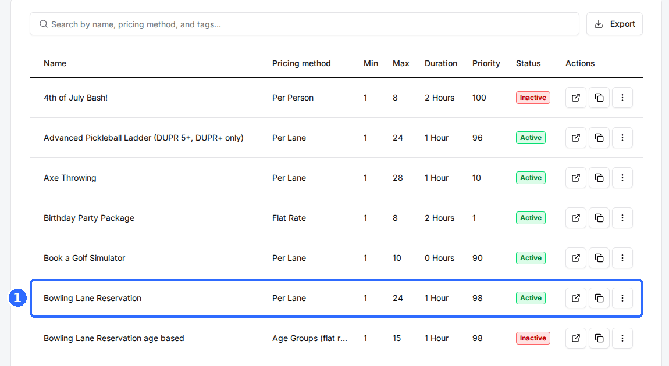The height and width of the screenshot is (366, 669).
Task: Select the 4th of July Bash! name
Action: (76, 98)
